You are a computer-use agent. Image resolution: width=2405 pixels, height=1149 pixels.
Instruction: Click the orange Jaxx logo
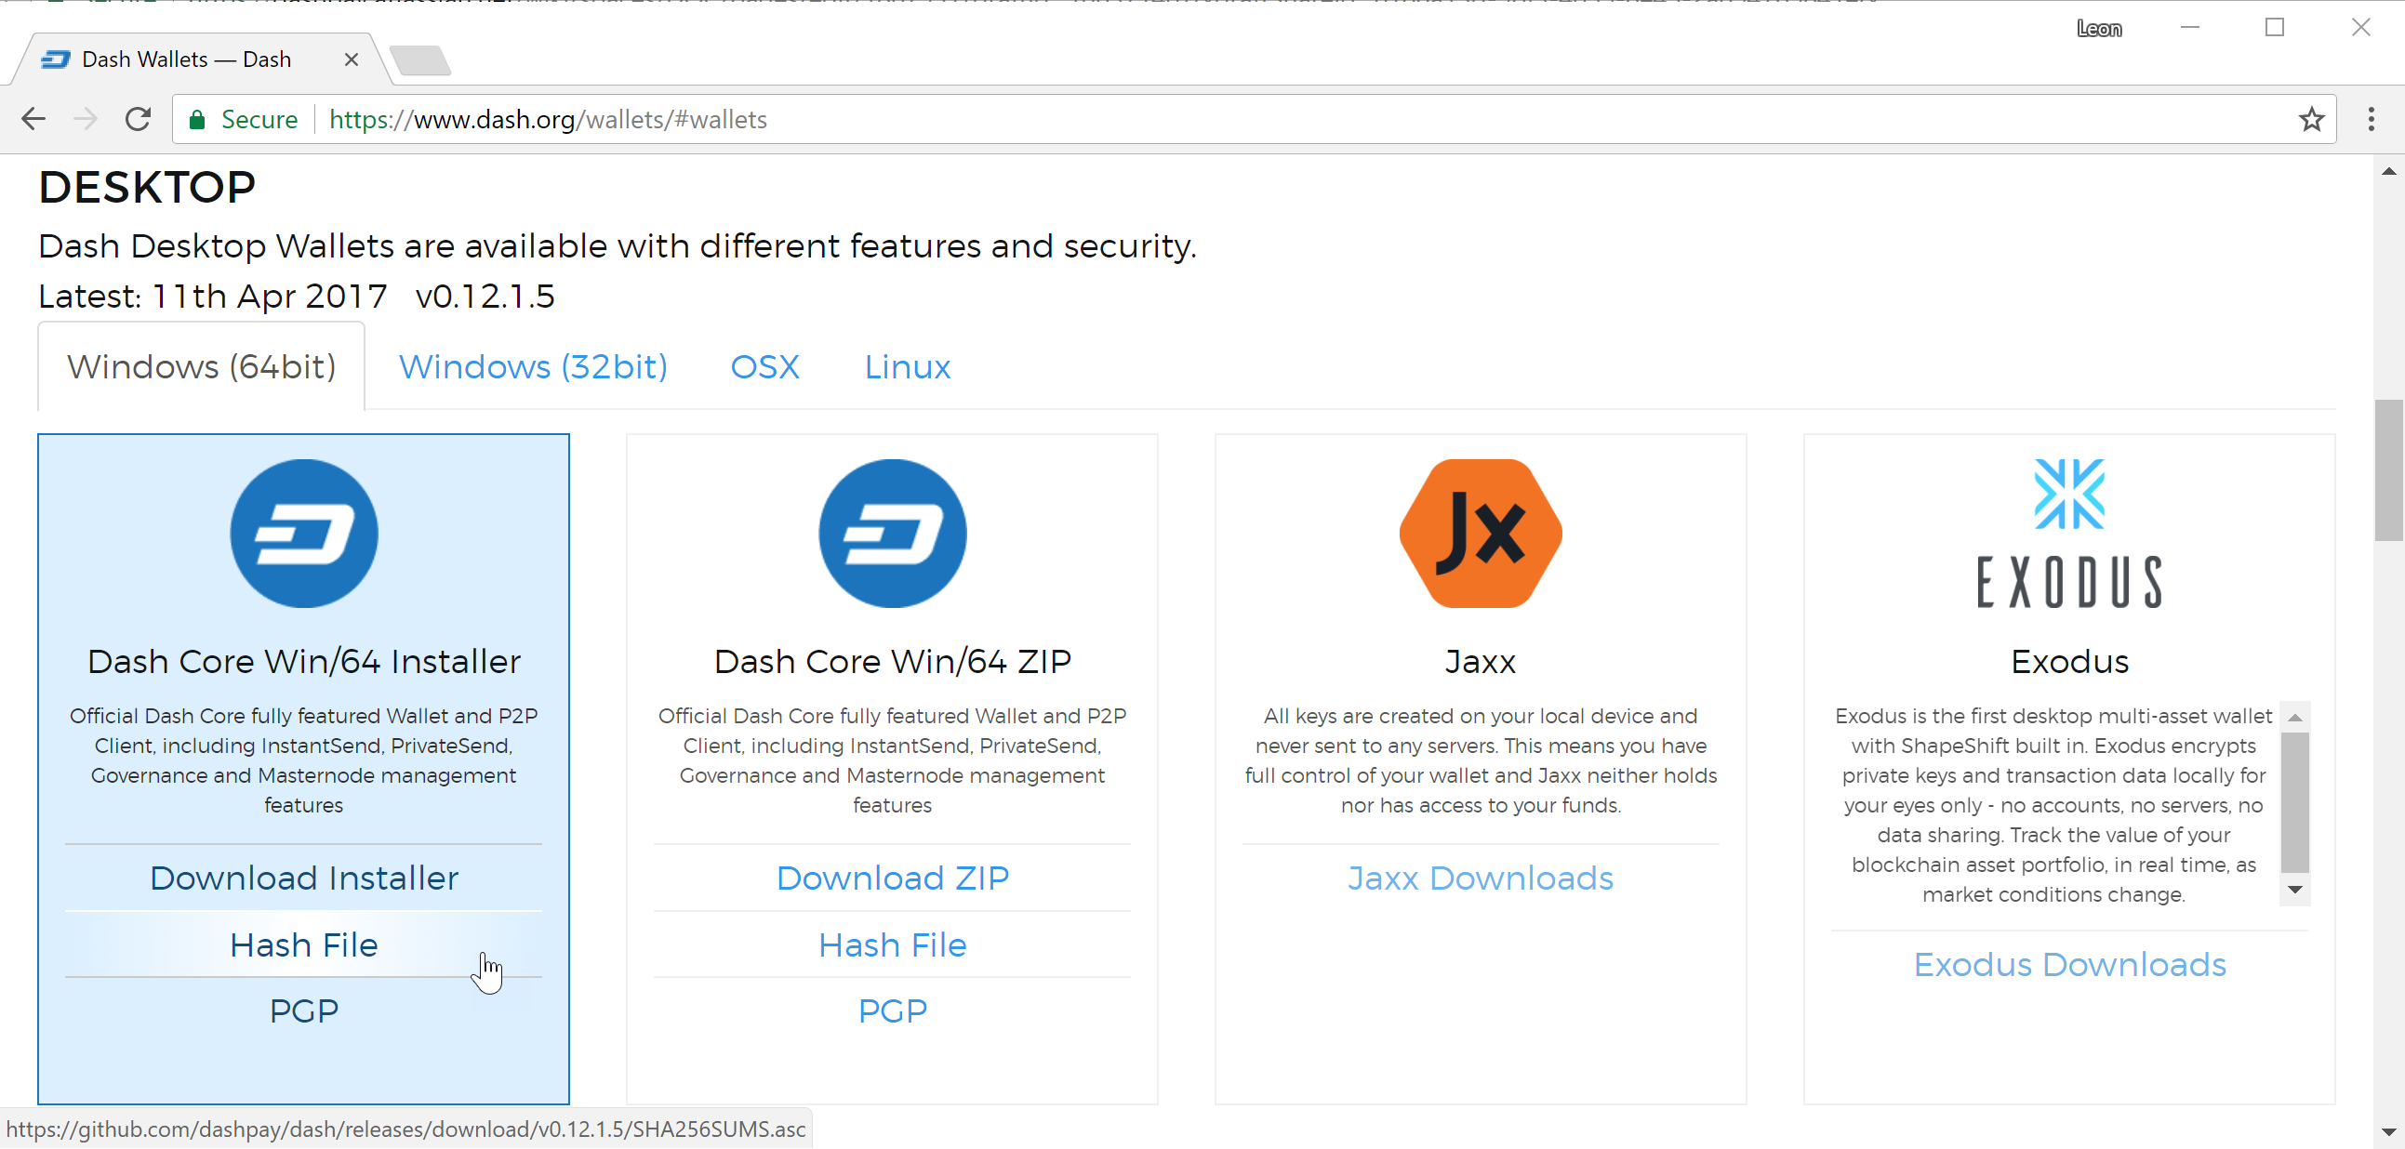click(1481, 533)
